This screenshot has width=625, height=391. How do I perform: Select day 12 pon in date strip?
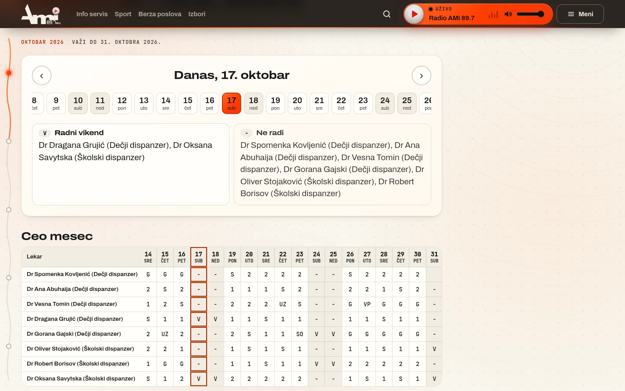tap(122, 103)
